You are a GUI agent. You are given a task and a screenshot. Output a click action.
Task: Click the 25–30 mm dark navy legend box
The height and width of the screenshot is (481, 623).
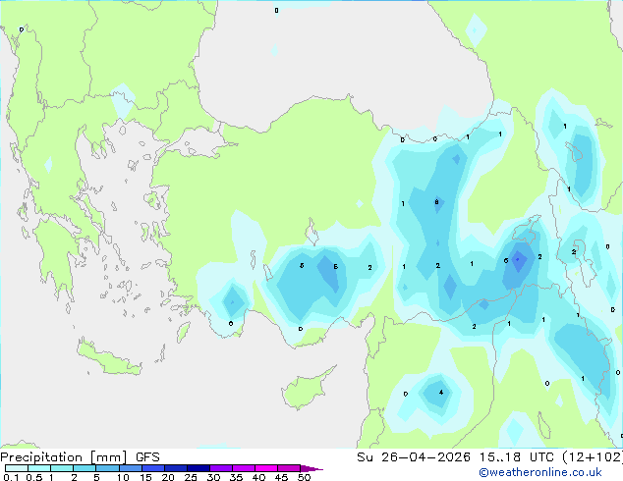pyautogui.click(x=198, y=468)
